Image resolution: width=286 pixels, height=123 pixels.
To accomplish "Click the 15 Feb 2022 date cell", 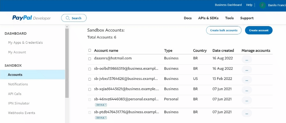I will click(222, 79).
